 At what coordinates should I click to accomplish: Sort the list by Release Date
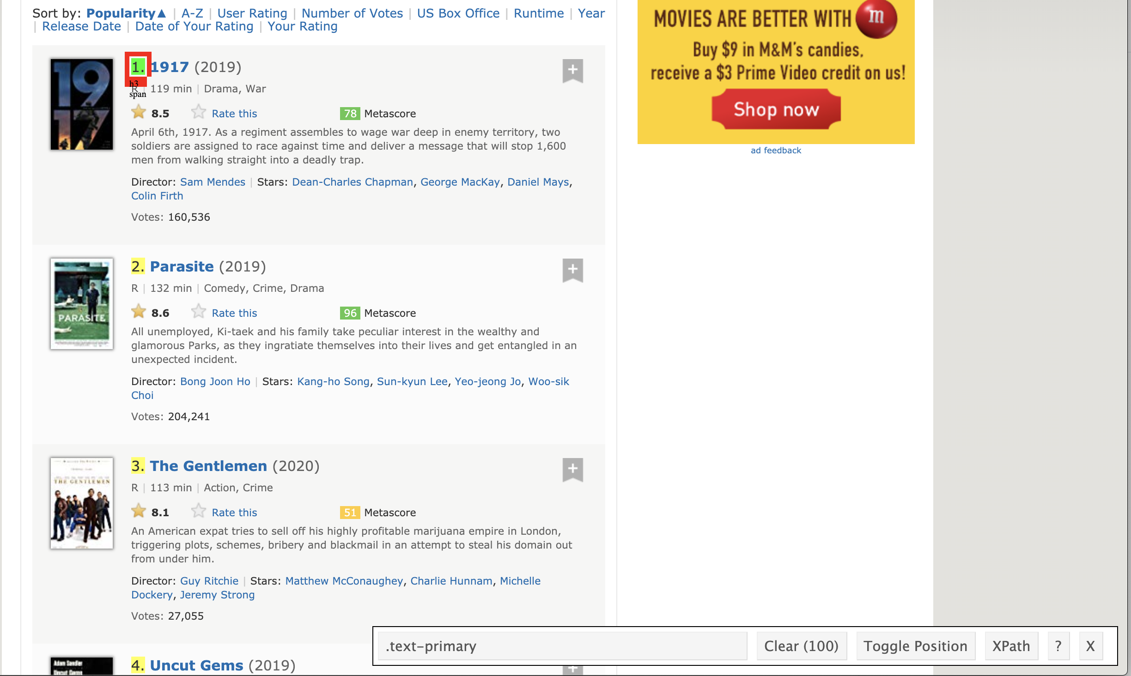[81, 26]
